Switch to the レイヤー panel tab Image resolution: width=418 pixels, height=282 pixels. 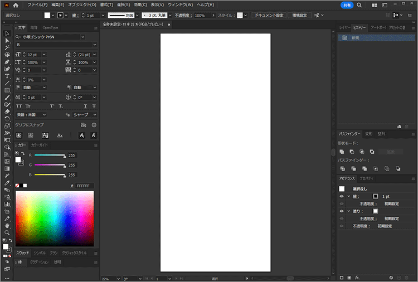346,27
